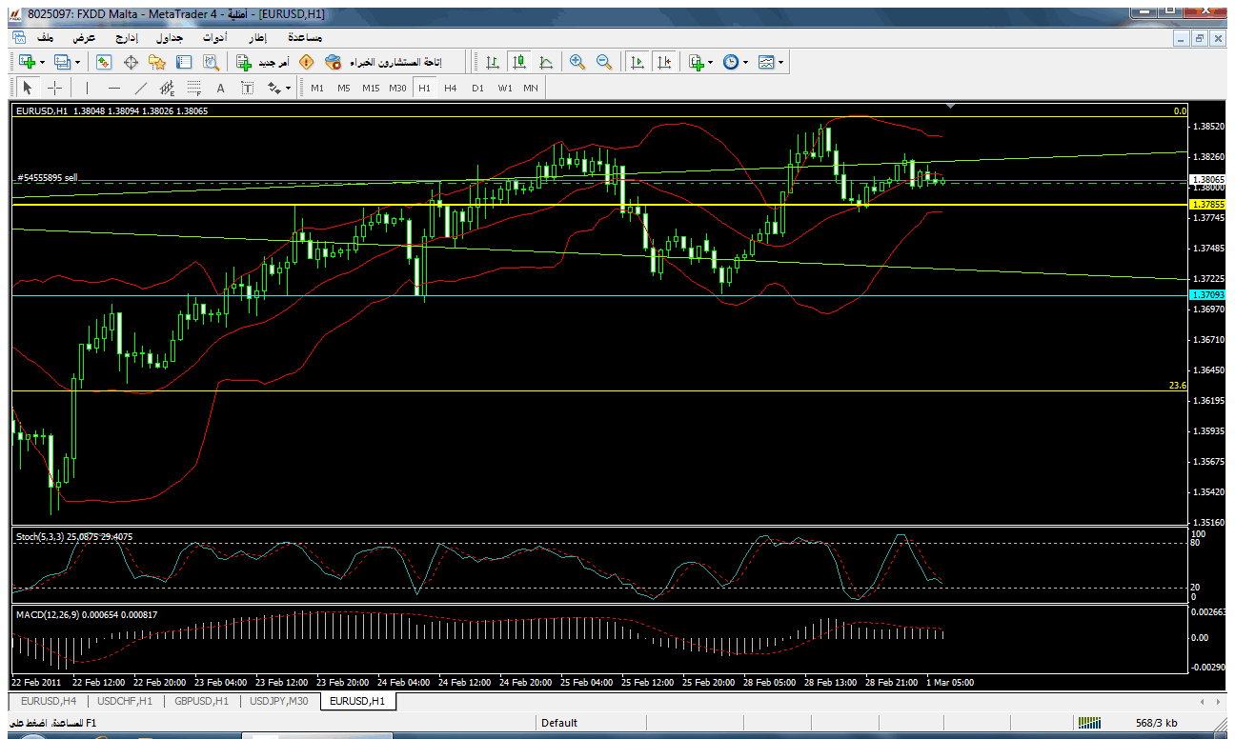This screenshot has height=739, width=1235.
Task: Expand the Indicators dropdown arrow
Action: (x=711, y=62)
